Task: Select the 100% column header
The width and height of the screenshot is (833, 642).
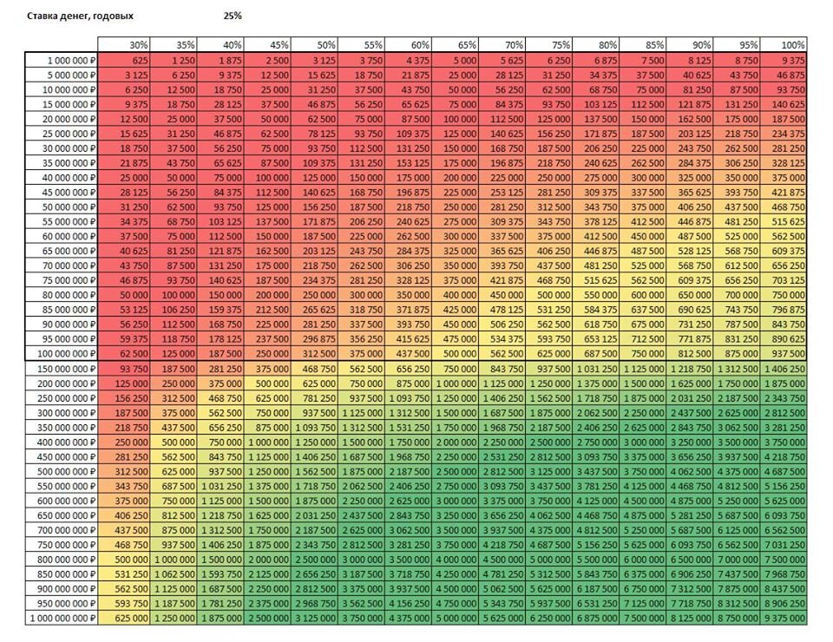Action: click(x=784, y=44)
